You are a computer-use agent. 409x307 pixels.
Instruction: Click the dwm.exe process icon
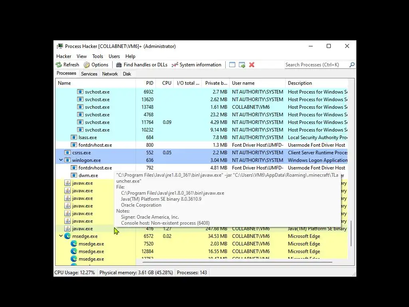tap(74, 175)
